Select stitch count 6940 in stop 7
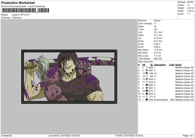Screen dimensions: 195x138 pos(150,85)
